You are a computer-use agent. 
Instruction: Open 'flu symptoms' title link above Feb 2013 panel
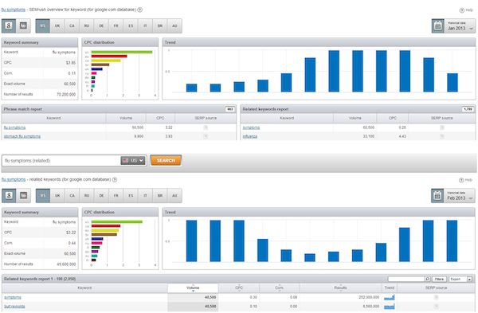(14, 179)
